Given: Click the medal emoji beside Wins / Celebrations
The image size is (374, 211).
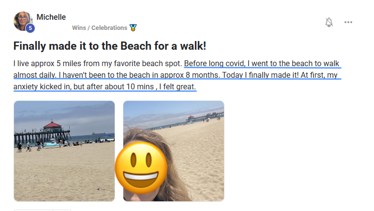Looking at the screenshot, I should [x=133, y=28].
